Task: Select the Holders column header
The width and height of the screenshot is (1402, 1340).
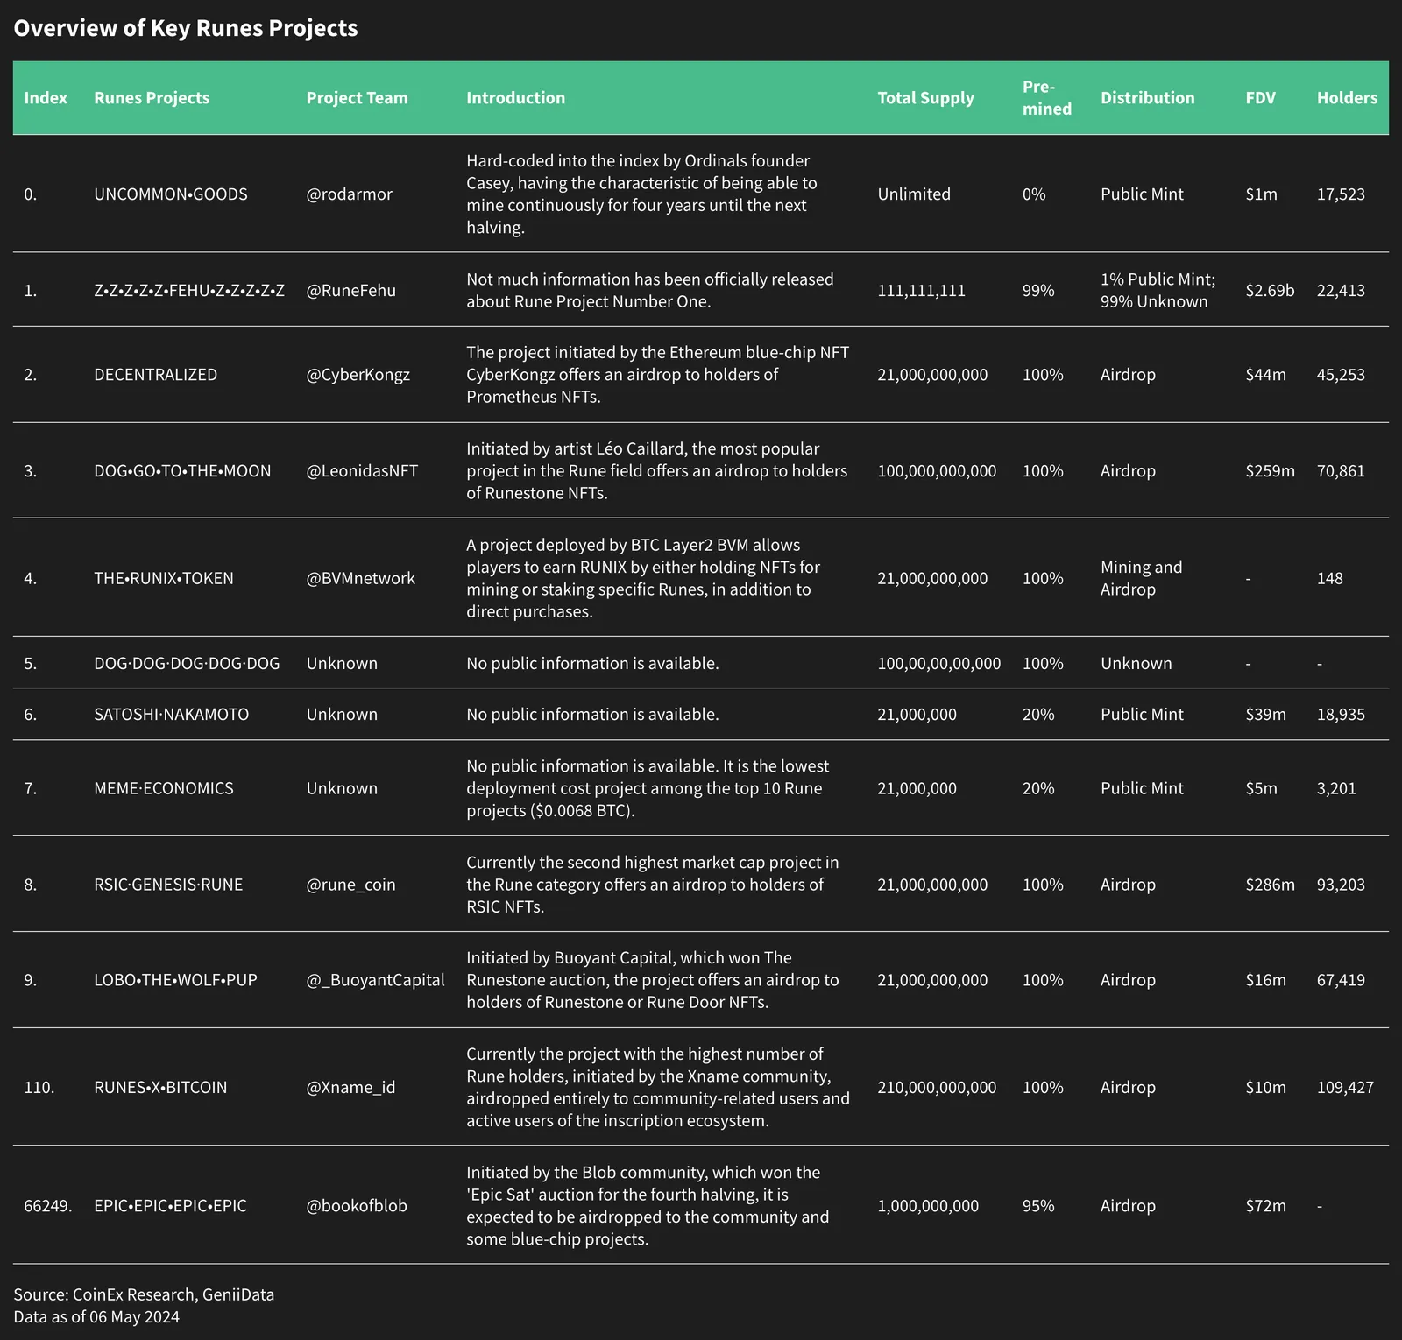Action: 1347,98
